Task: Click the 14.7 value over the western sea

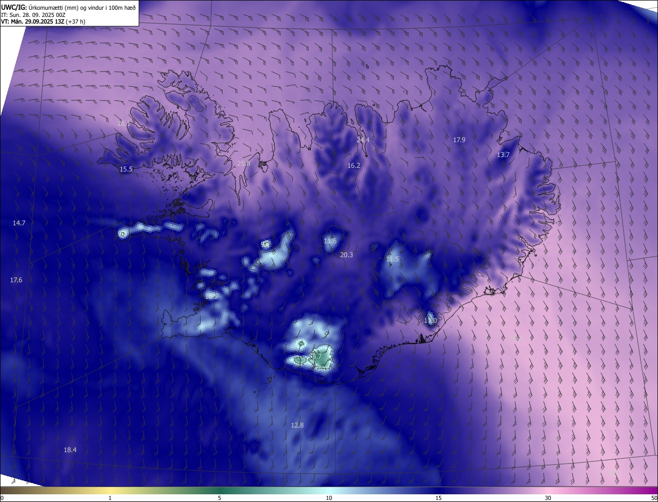Action: 19,223
